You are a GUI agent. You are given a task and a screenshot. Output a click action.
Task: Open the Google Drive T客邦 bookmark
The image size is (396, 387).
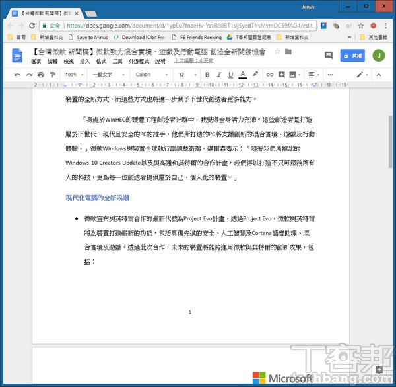pyautogui.click(x=249, y=38)
